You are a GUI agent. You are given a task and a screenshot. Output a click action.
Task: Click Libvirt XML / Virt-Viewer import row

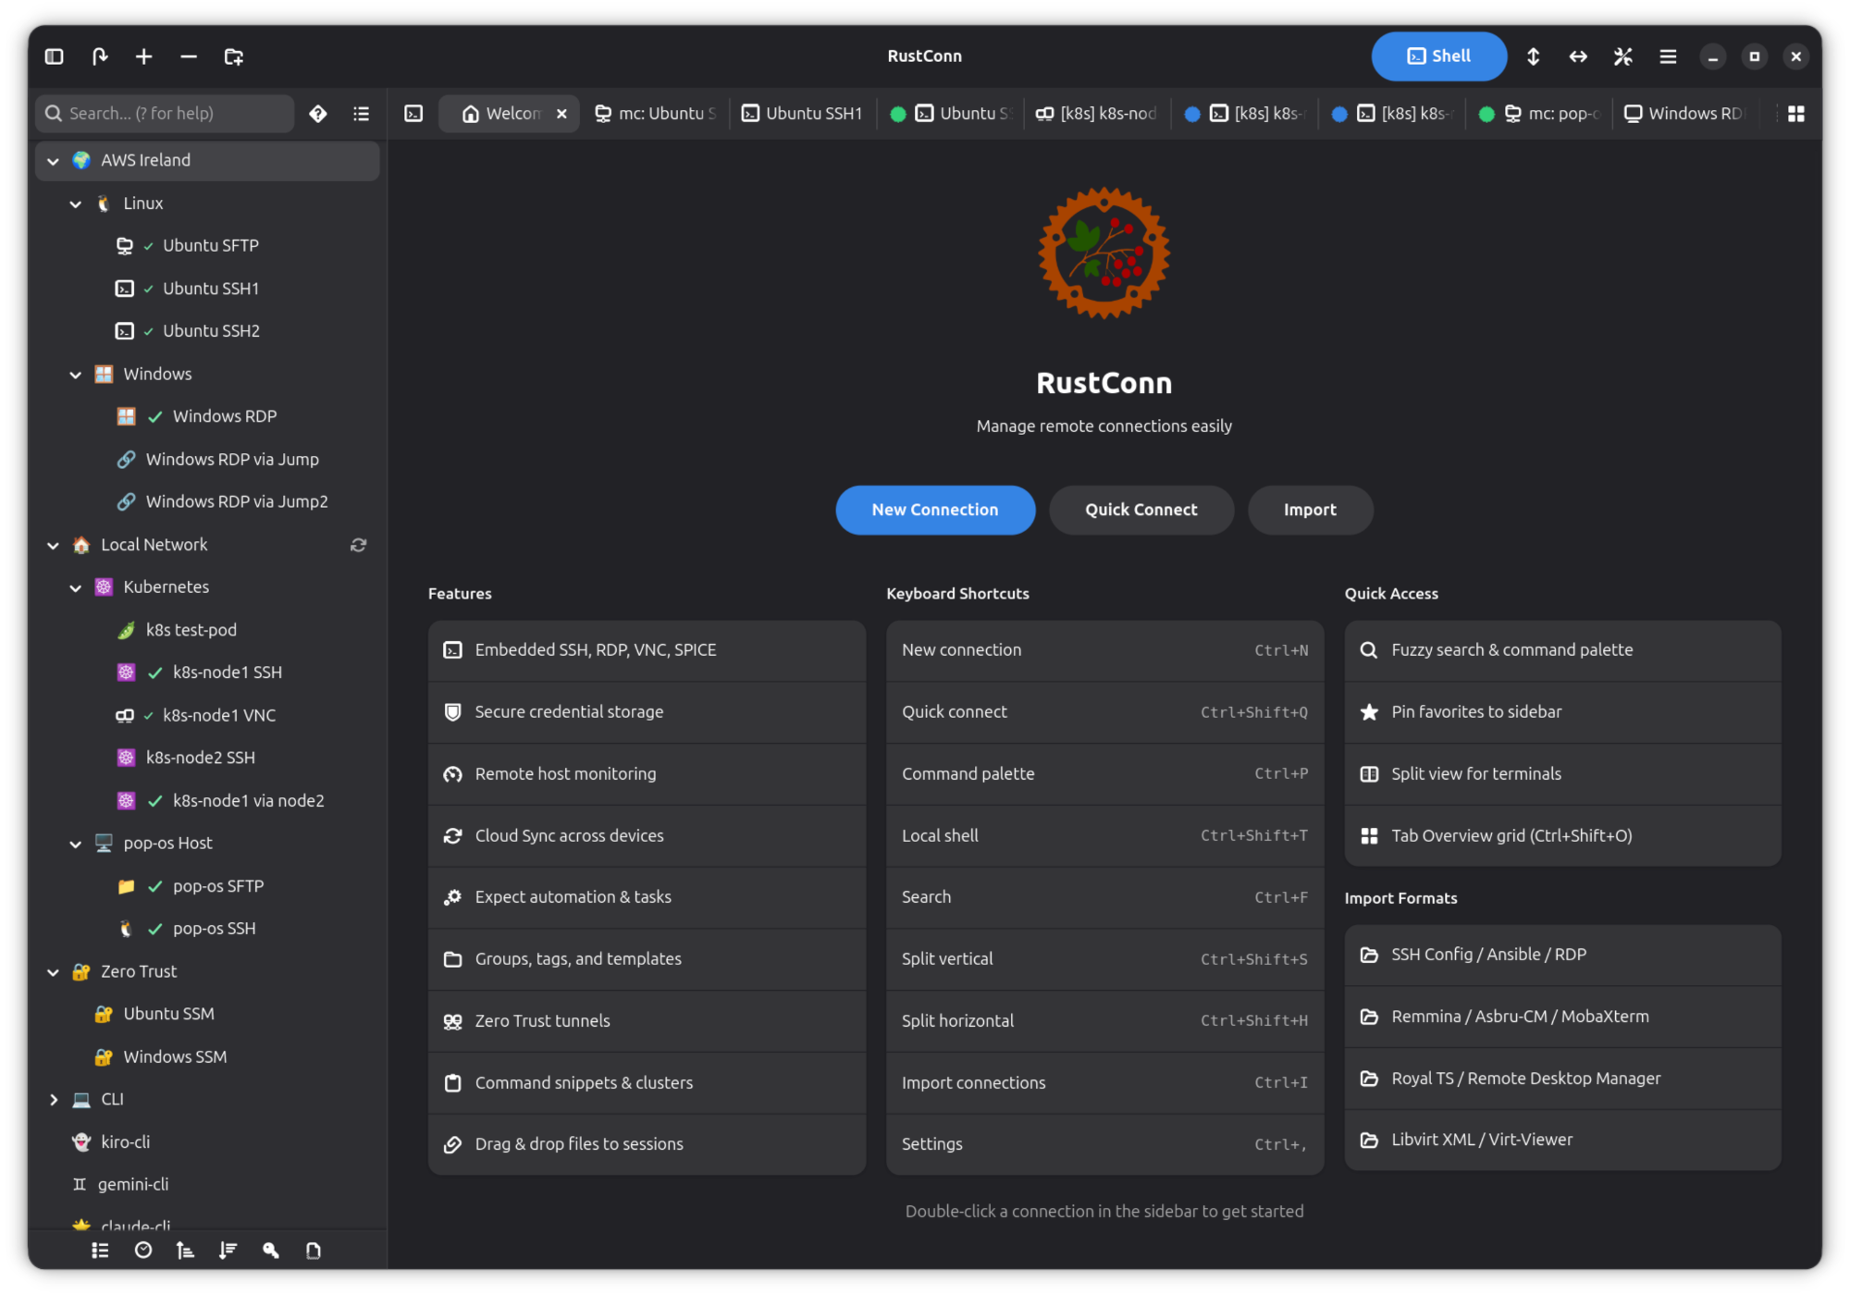click(x=1562, y=1140)
